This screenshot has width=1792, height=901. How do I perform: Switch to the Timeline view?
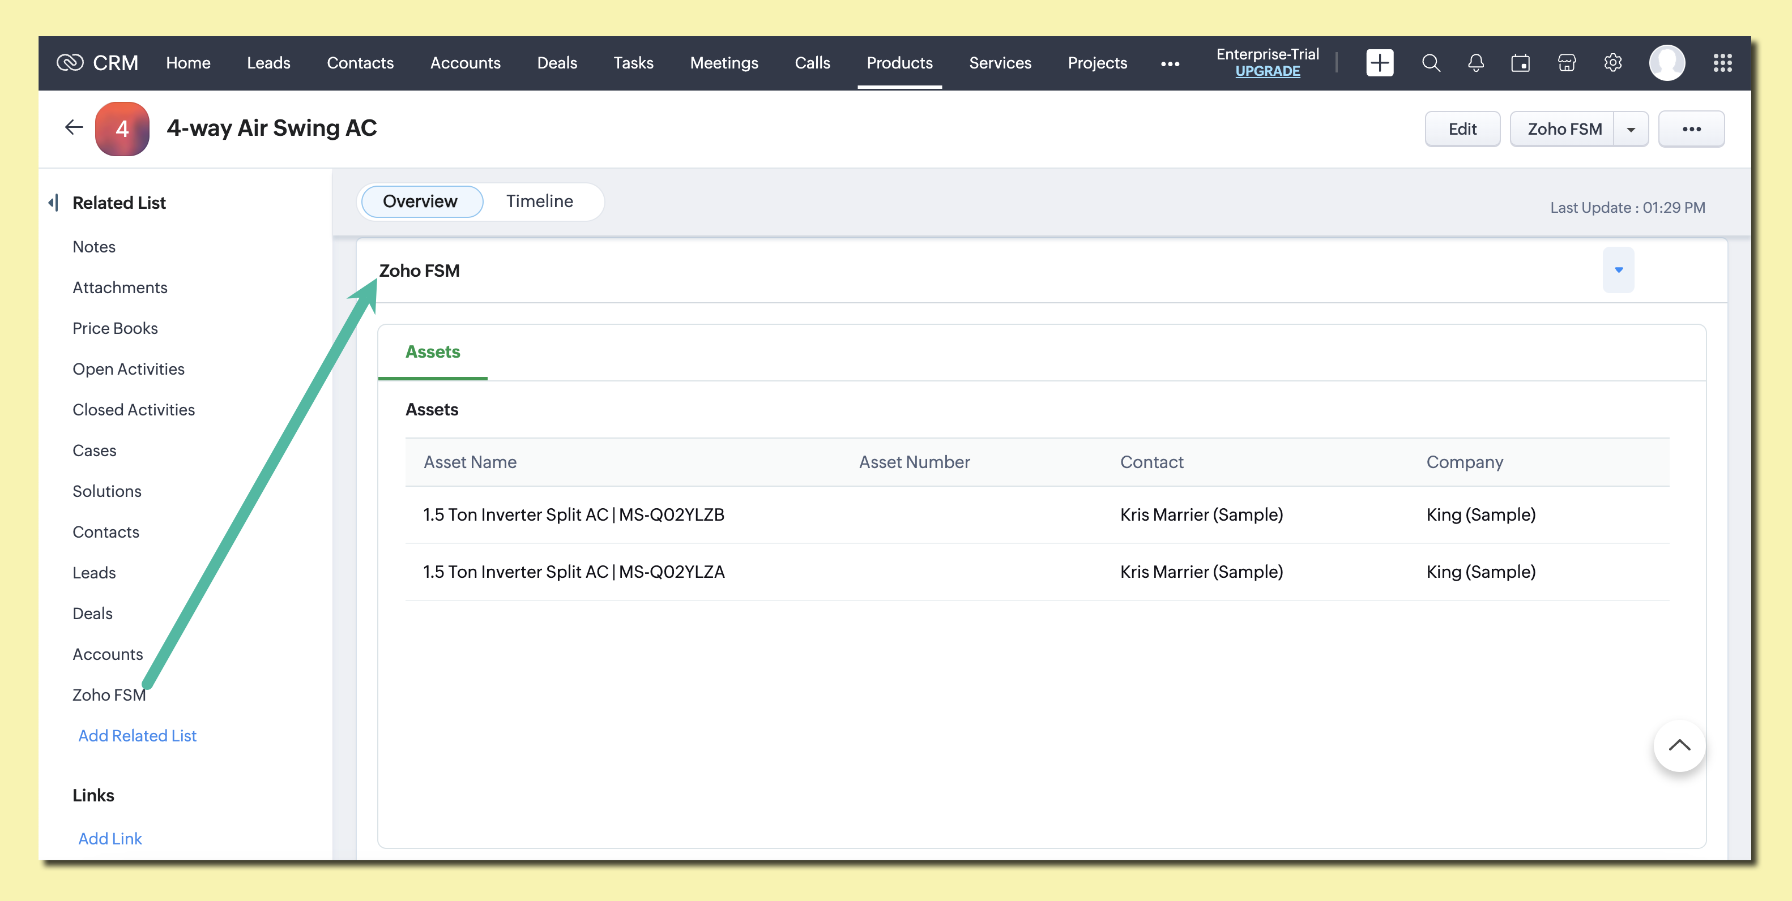tap(539, 201)
